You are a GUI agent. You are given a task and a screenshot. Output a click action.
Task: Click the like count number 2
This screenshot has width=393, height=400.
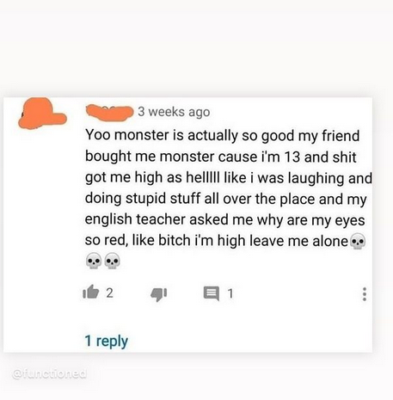pos(109,292)
